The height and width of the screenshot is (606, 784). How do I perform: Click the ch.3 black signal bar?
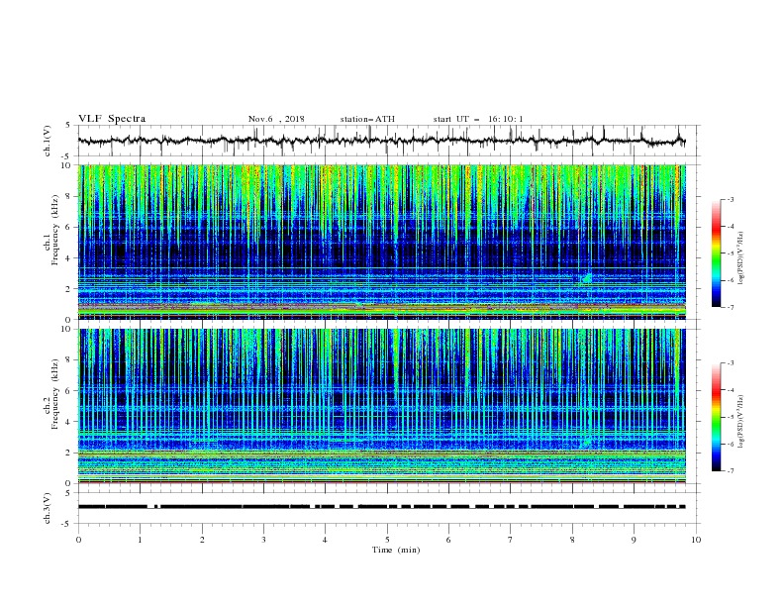tap(381, 507)
